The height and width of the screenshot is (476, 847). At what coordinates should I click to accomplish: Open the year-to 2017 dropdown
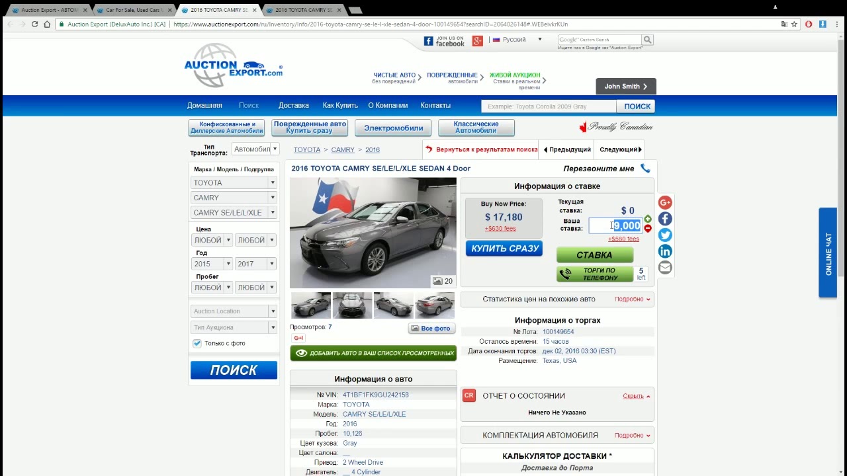pos(255,264)
